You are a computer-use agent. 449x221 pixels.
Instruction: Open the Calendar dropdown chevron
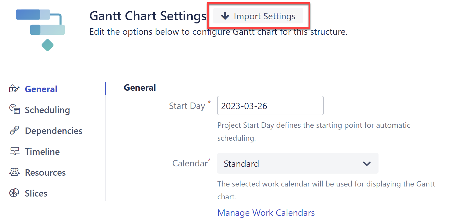367,163
